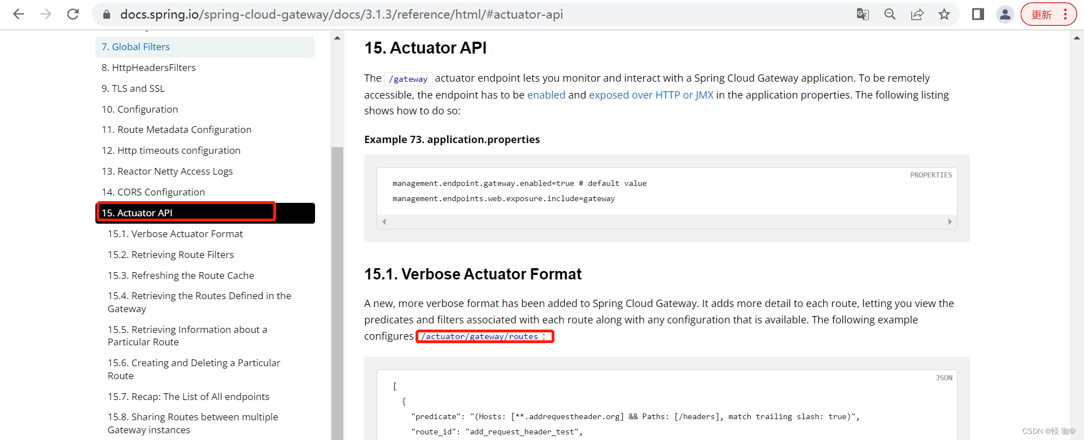Open 15.3. Refreshing the Route Cache
This screenshot has height=440, width=1084.
(x=181, y=275)
